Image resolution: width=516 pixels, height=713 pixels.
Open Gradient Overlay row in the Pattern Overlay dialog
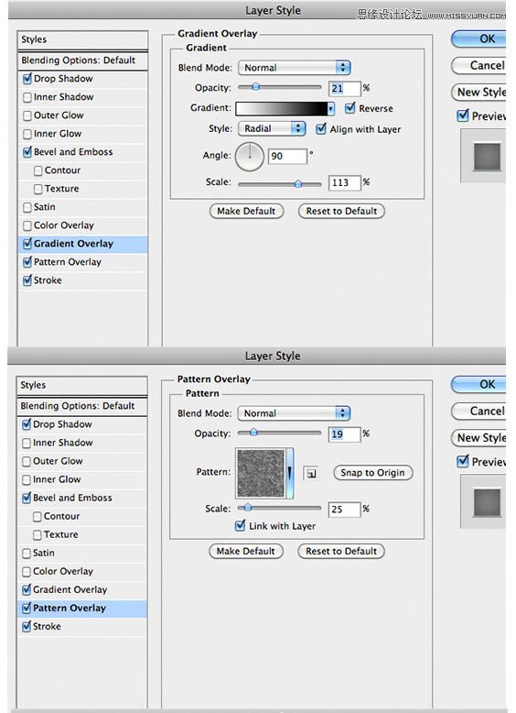coord(82,590)
